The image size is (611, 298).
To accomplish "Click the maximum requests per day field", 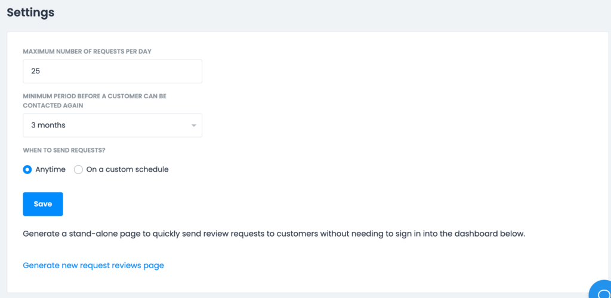I will click(113, 71).
